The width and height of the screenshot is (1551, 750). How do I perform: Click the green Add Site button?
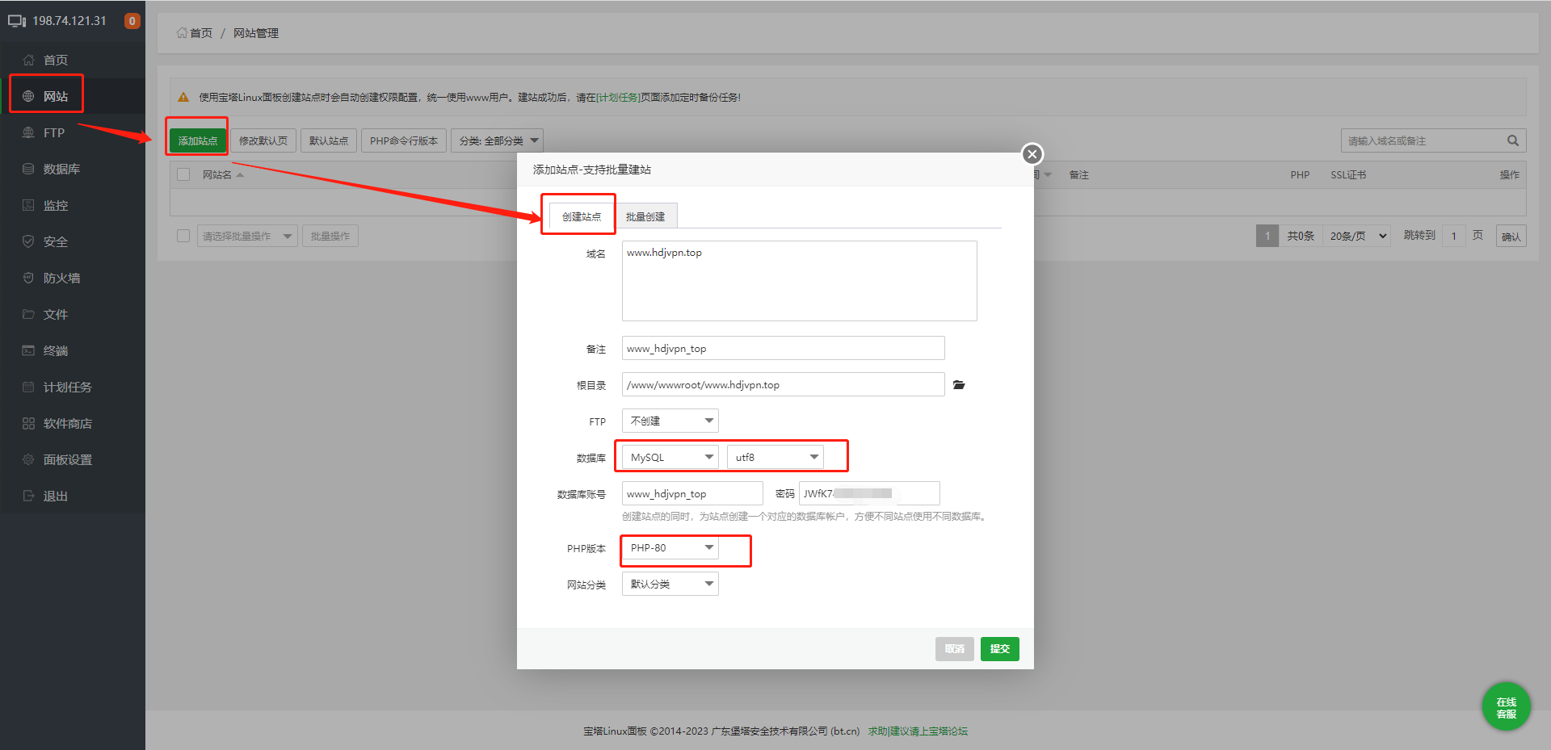(198, 140)
